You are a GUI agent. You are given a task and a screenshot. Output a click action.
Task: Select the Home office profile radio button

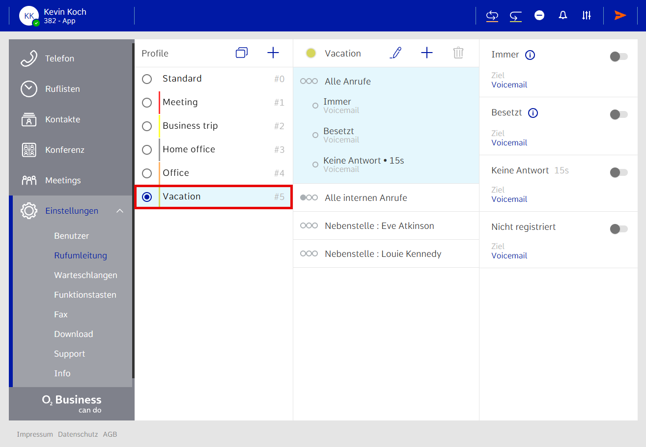point(147,149)
